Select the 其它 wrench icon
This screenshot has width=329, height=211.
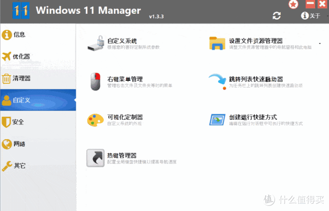point(7,166)
